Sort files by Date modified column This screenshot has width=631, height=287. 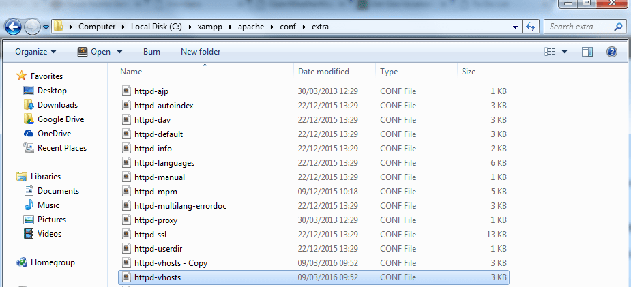(x=323, y=72)
